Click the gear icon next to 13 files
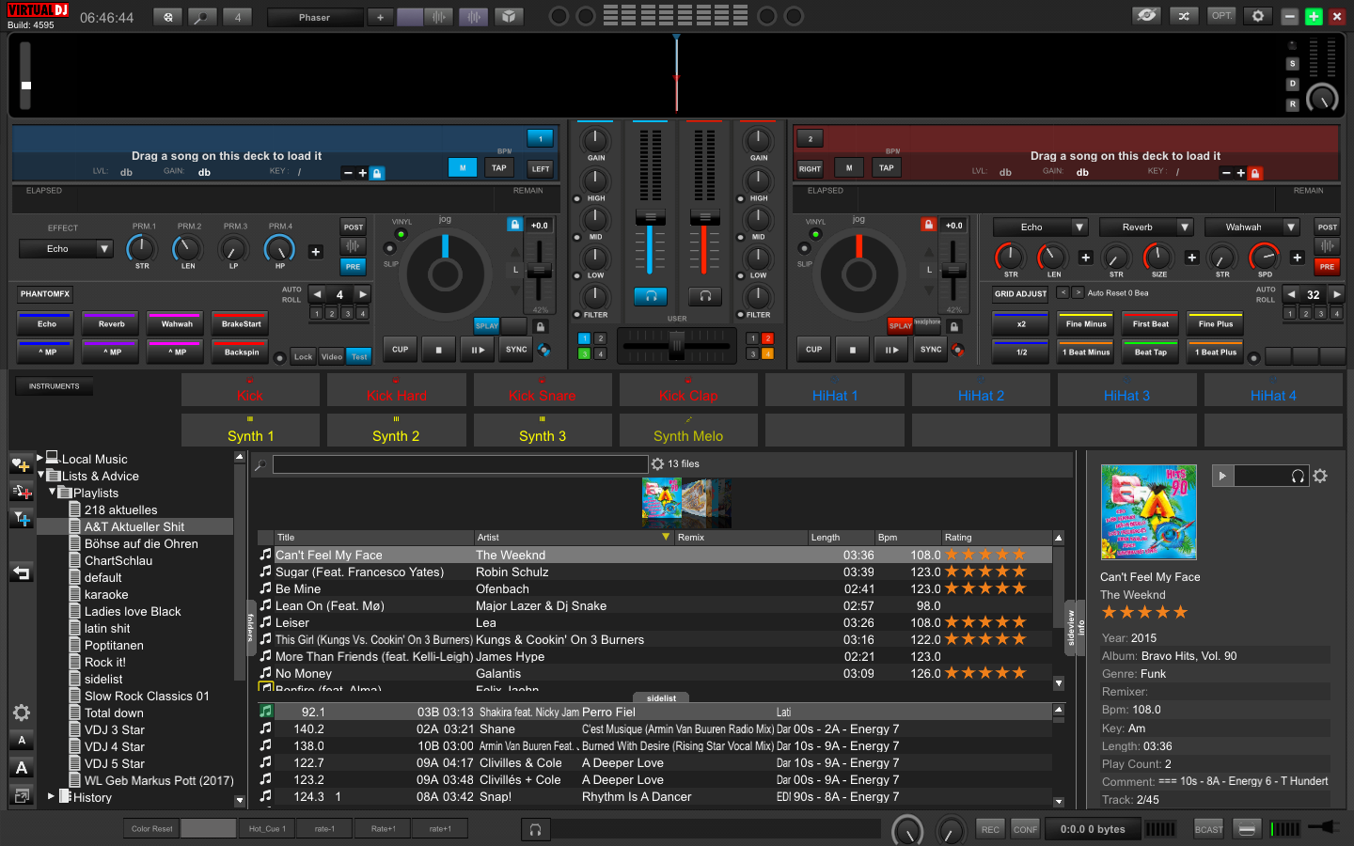 click(x=657, y=464)
